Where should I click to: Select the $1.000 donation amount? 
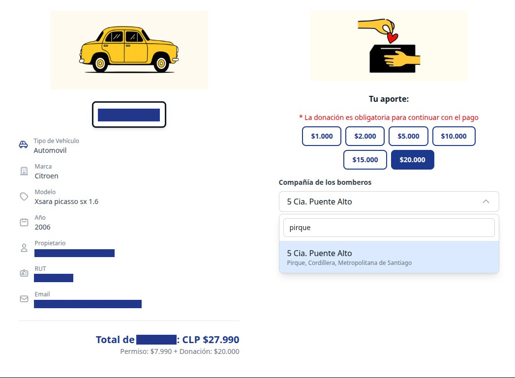point(322,136)
